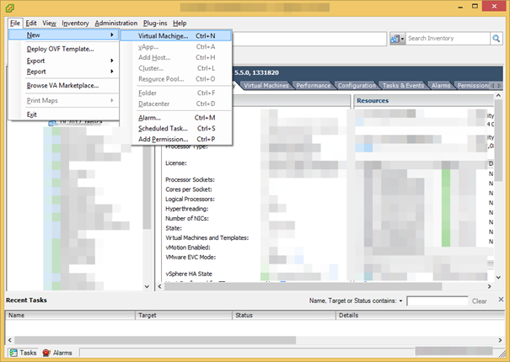The width and height of the screenshot is (510, 362).
Task: Click Browse VA Marketplace menu item
Action: [62, 85]
